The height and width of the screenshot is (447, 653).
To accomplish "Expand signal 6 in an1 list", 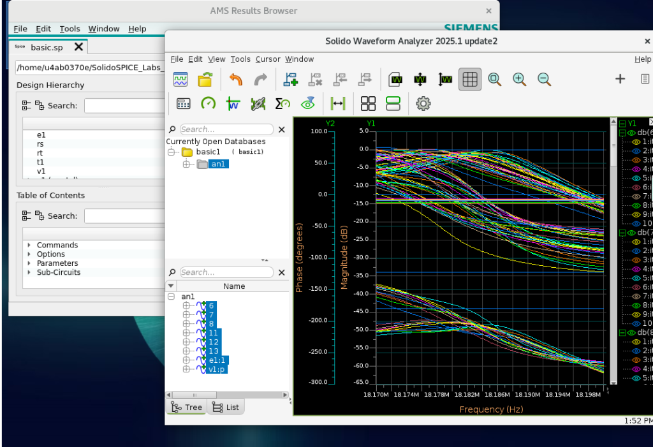I will pyautogui.click(x=186, y=306).
